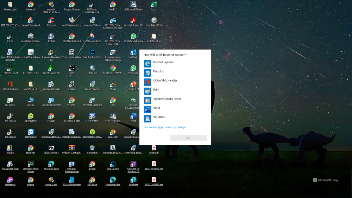Click the Messenger desktop icon

[x=10, y=180]
